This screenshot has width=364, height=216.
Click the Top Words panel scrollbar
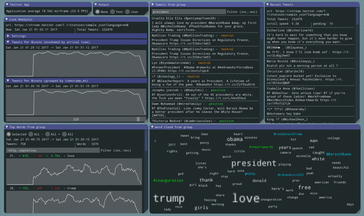146,141
